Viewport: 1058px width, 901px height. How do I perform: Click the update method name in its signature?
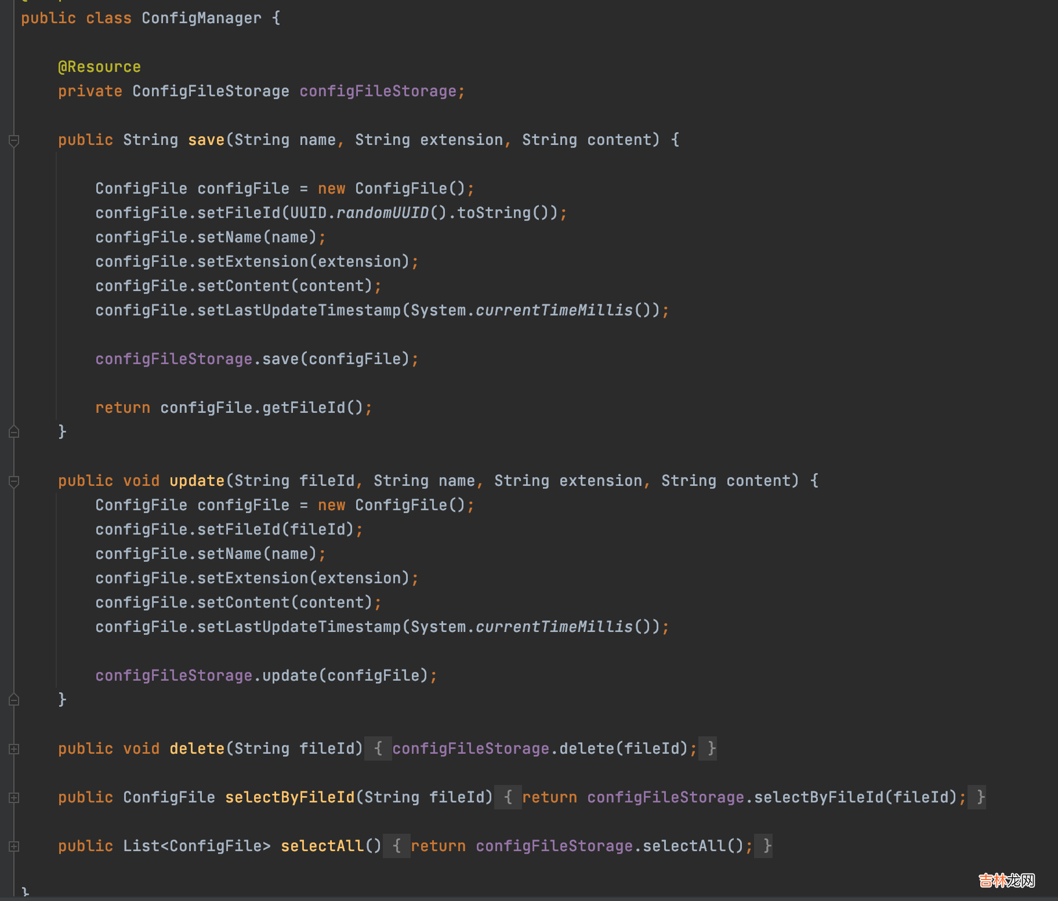pyautogui.click(x=197, y=481)
